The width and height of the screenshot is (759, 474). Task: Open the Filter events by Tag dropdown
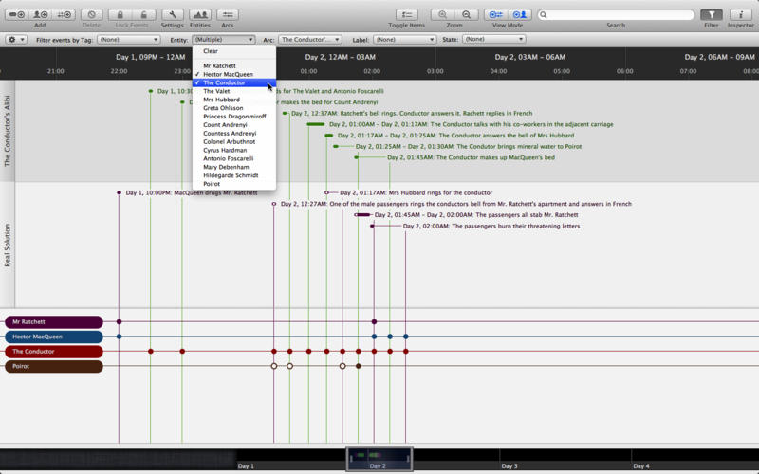128,40
